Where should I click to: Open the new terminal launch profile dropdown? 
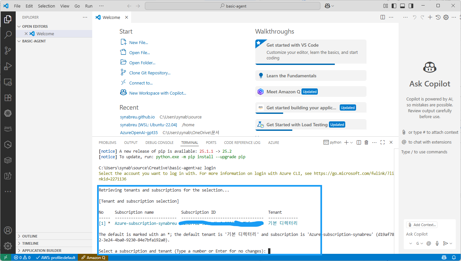coord(352,142)
